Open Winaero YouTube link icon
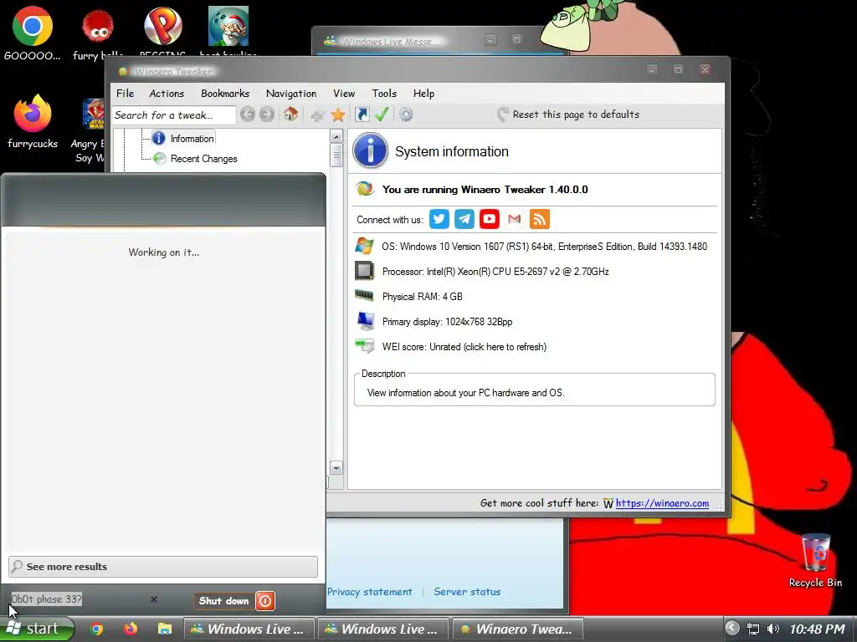Image resolution: width=857 pixels, height=642 pixels. click(x=489, y=219)
